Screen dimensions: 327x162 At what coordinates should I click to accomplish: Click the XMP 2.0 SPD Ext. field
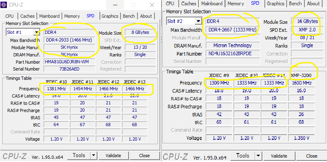(308, 30)
